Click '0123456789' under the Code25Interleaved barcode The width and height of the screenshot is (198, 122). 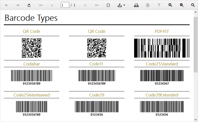point(32,115)
